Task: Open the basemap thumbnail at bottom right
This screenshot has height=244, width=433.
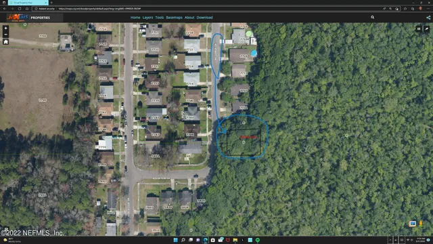Action: [x=413, y=224]
